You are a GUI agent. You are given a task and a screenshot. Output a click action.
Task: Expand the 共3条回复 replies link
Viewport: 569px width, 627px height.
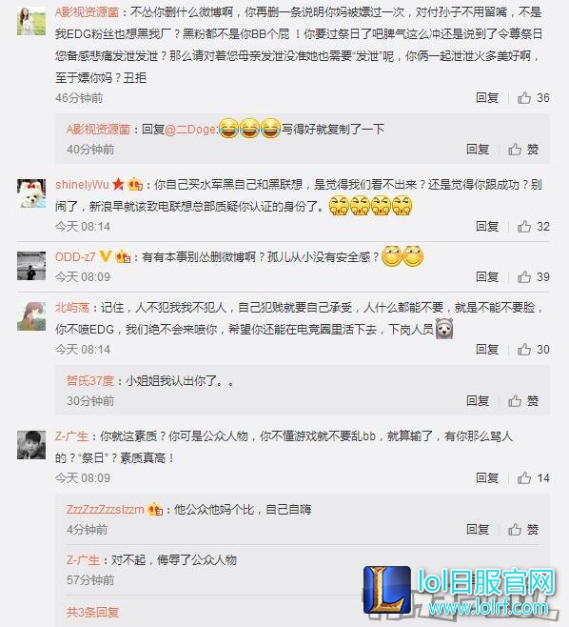pyautogui.click(x=92, y=612)
